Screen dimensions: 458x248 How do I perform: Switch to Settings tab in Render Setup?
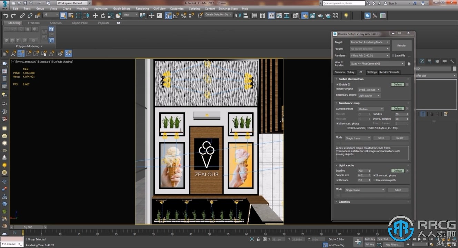tap(372, 72)
